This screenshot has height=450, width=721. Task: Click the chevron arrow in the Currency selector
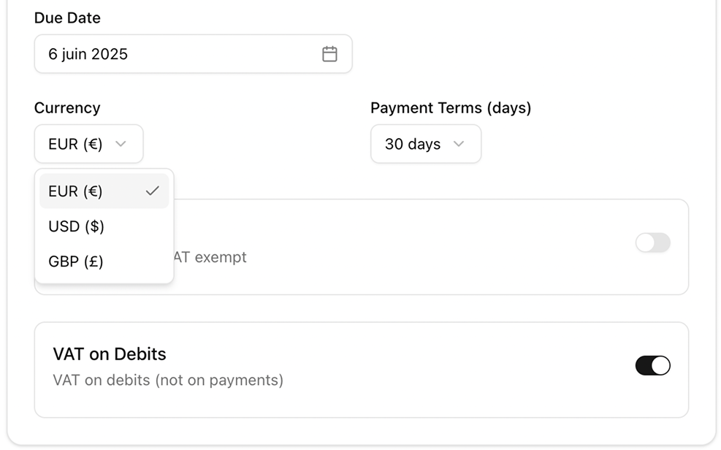(121, 144)
